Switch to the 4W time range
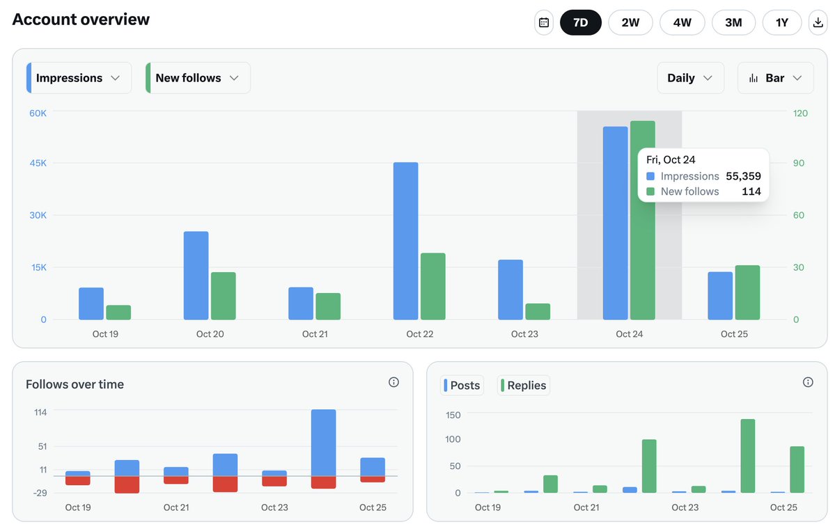 click(x=682, y=23)
